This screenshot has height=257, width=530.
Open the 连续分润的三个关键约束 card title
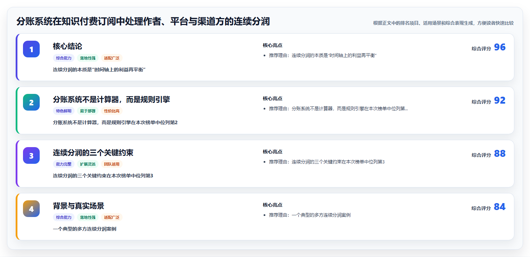93,153
